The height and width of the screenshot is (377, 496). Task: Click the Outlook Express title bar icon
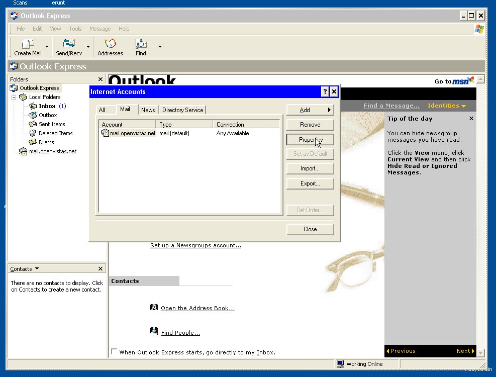14,16
